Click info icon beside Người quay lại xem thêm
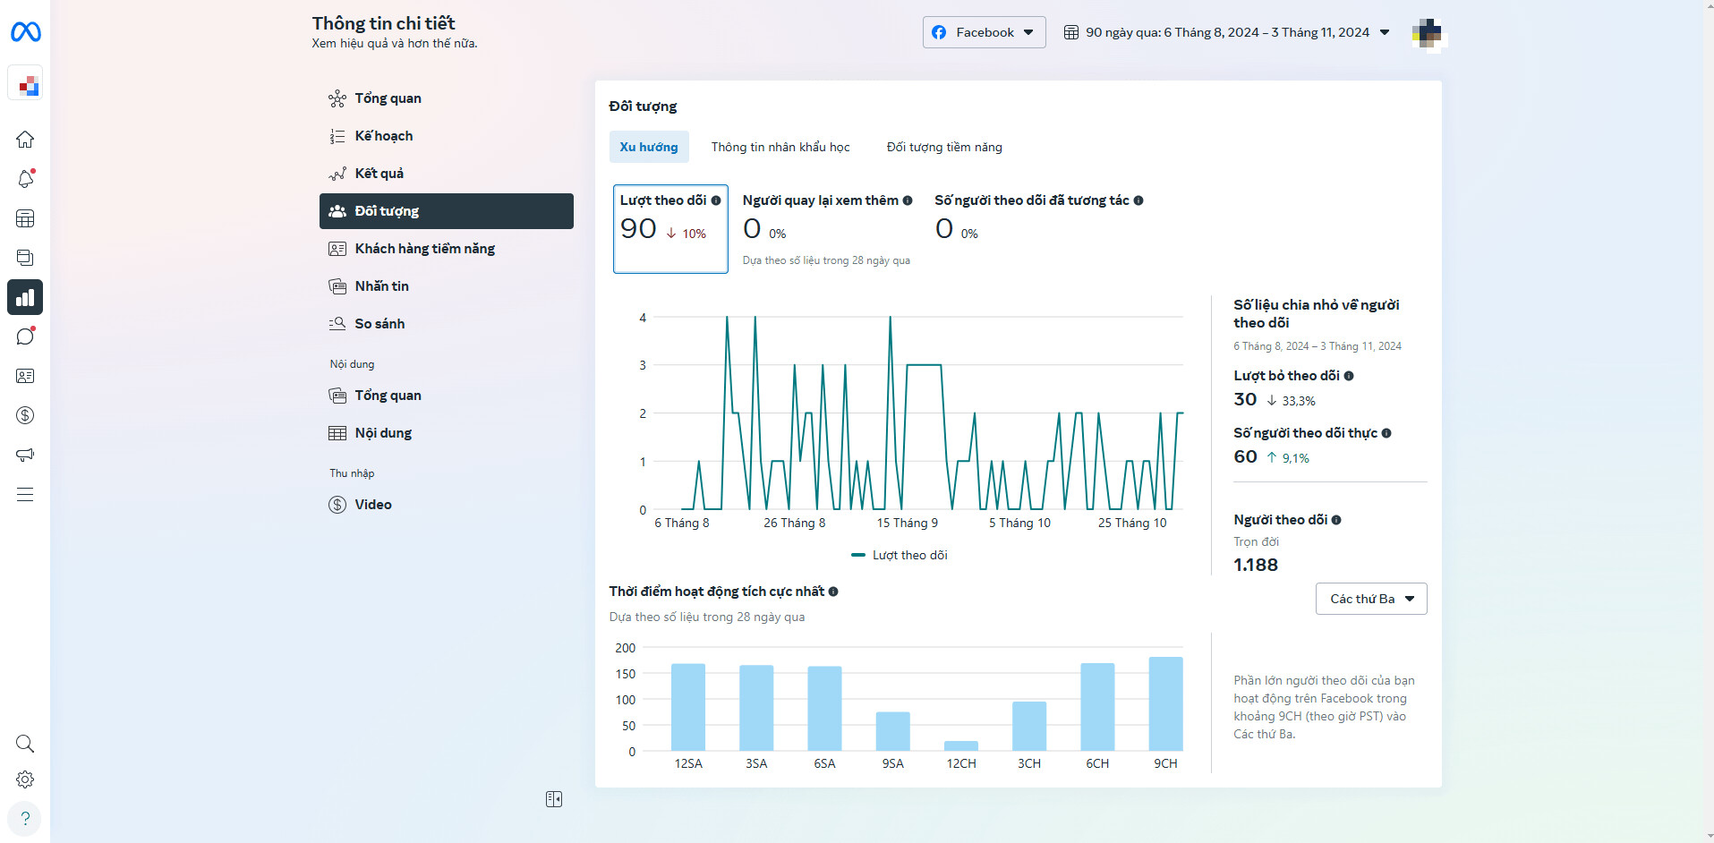The width and height of the screenshot is (1714, 843). pos(908,200)
